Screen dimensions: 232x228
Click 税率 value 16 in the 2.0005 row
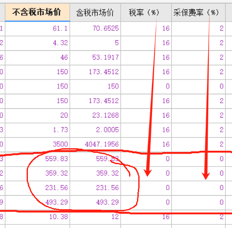coord(146,130)
